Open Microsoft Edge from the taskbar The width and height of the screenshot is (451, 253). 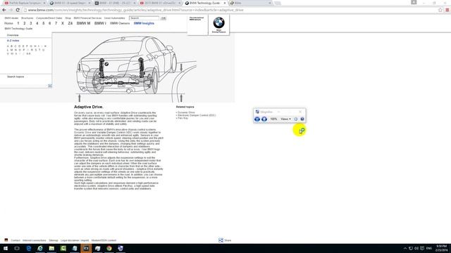pos(28,248)
